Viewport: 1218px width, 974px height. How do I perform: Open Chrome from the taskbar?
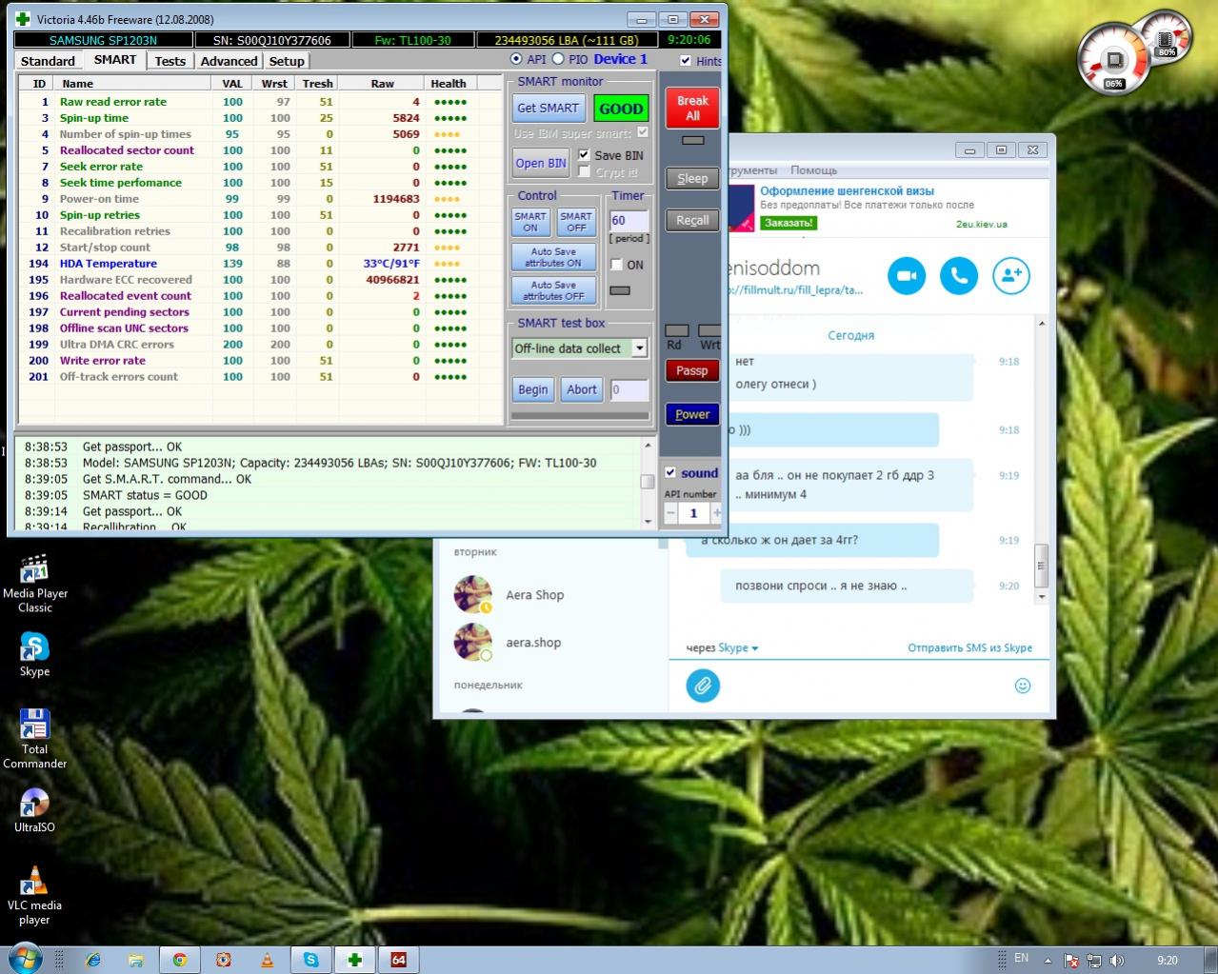click(x=180, y=960)
